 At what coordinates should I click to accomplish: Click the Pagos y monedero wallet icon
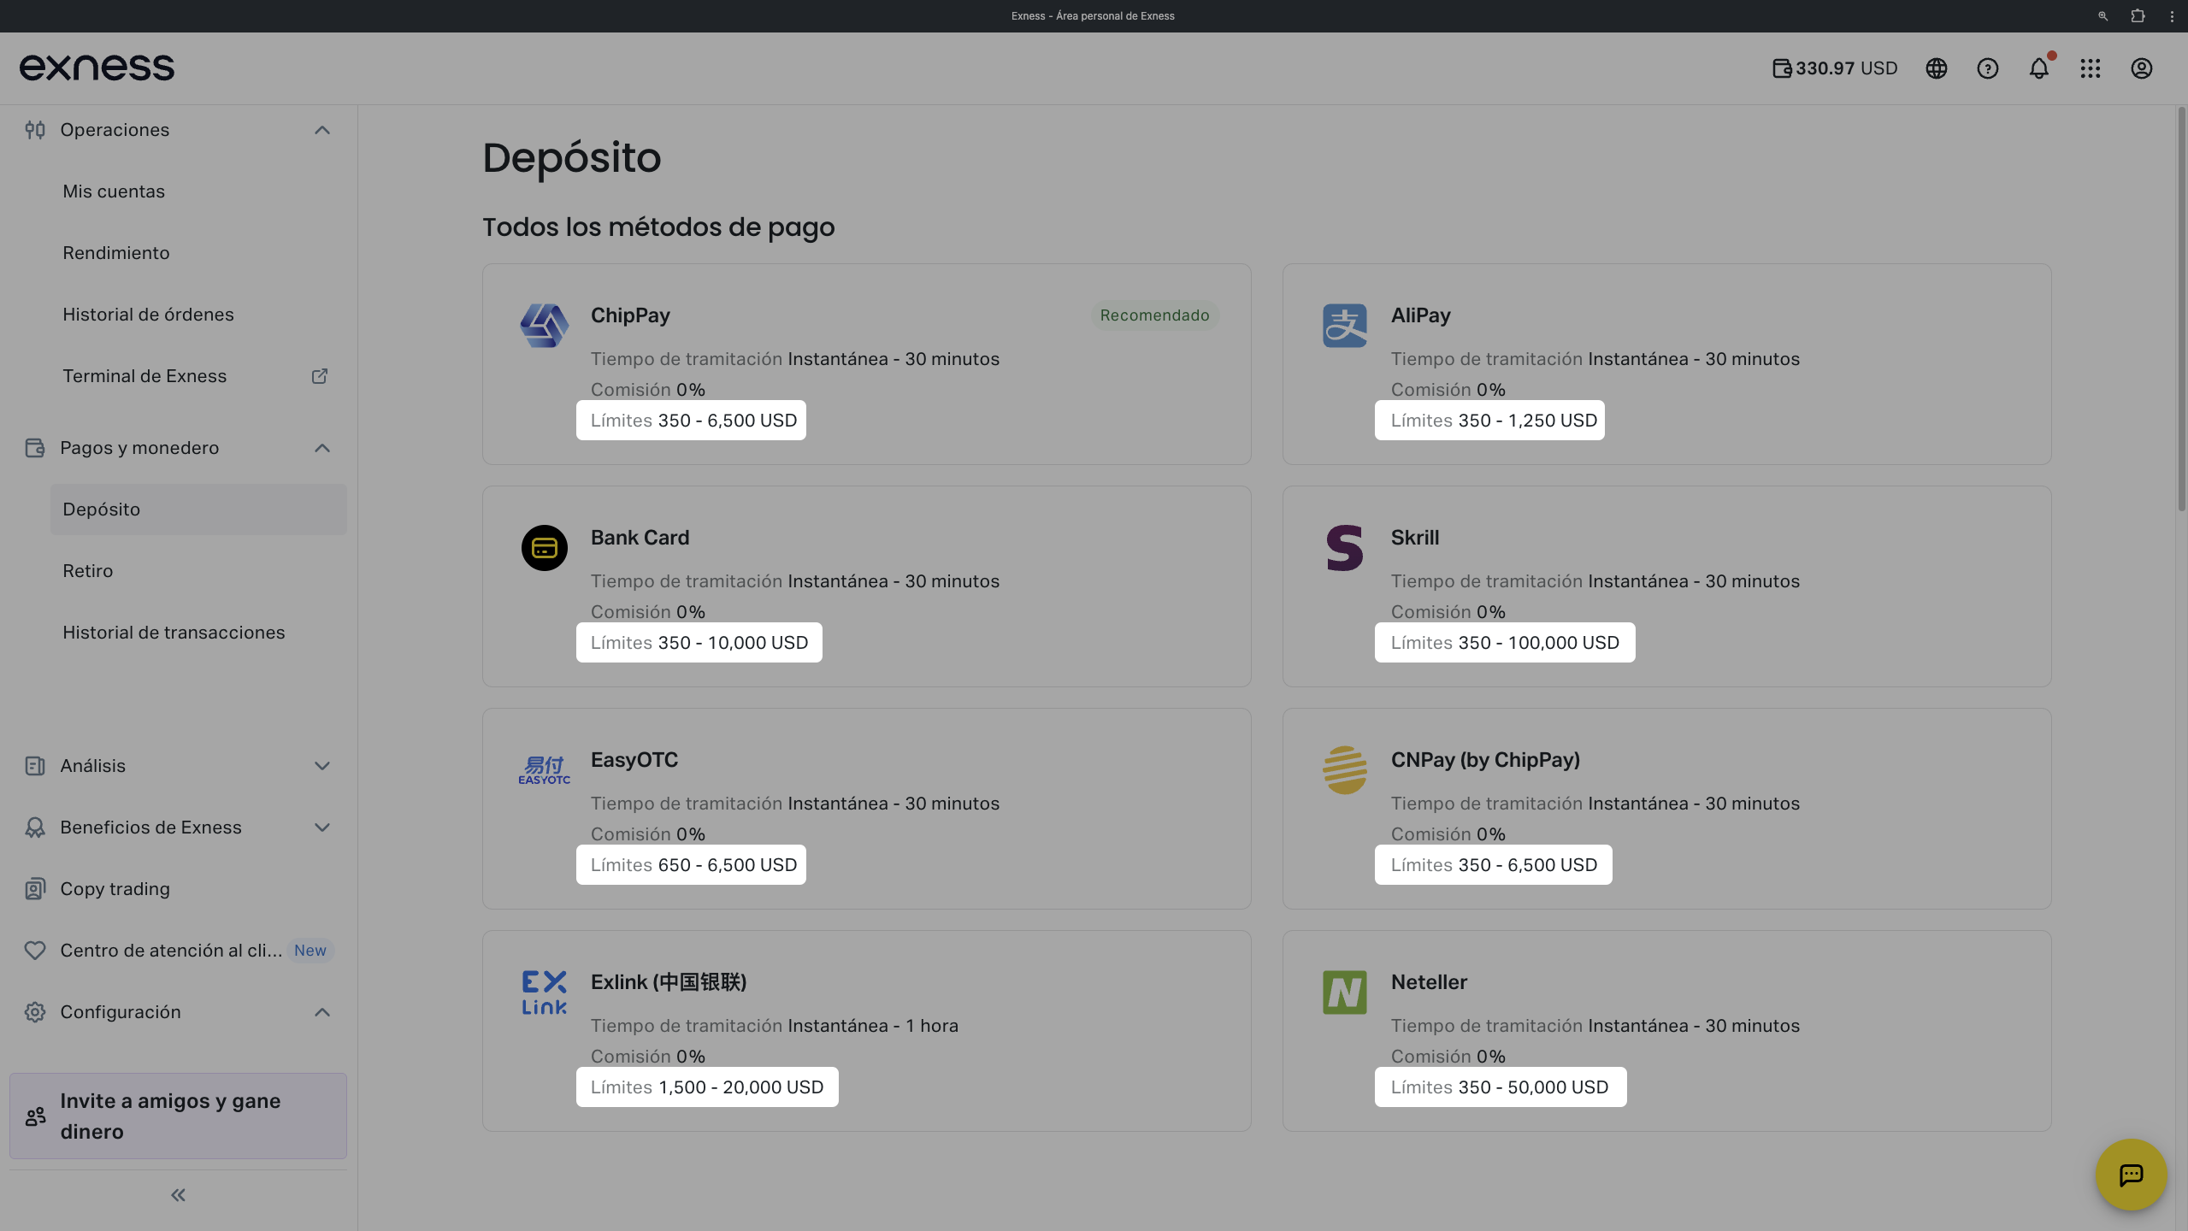[x=35, y=448]
